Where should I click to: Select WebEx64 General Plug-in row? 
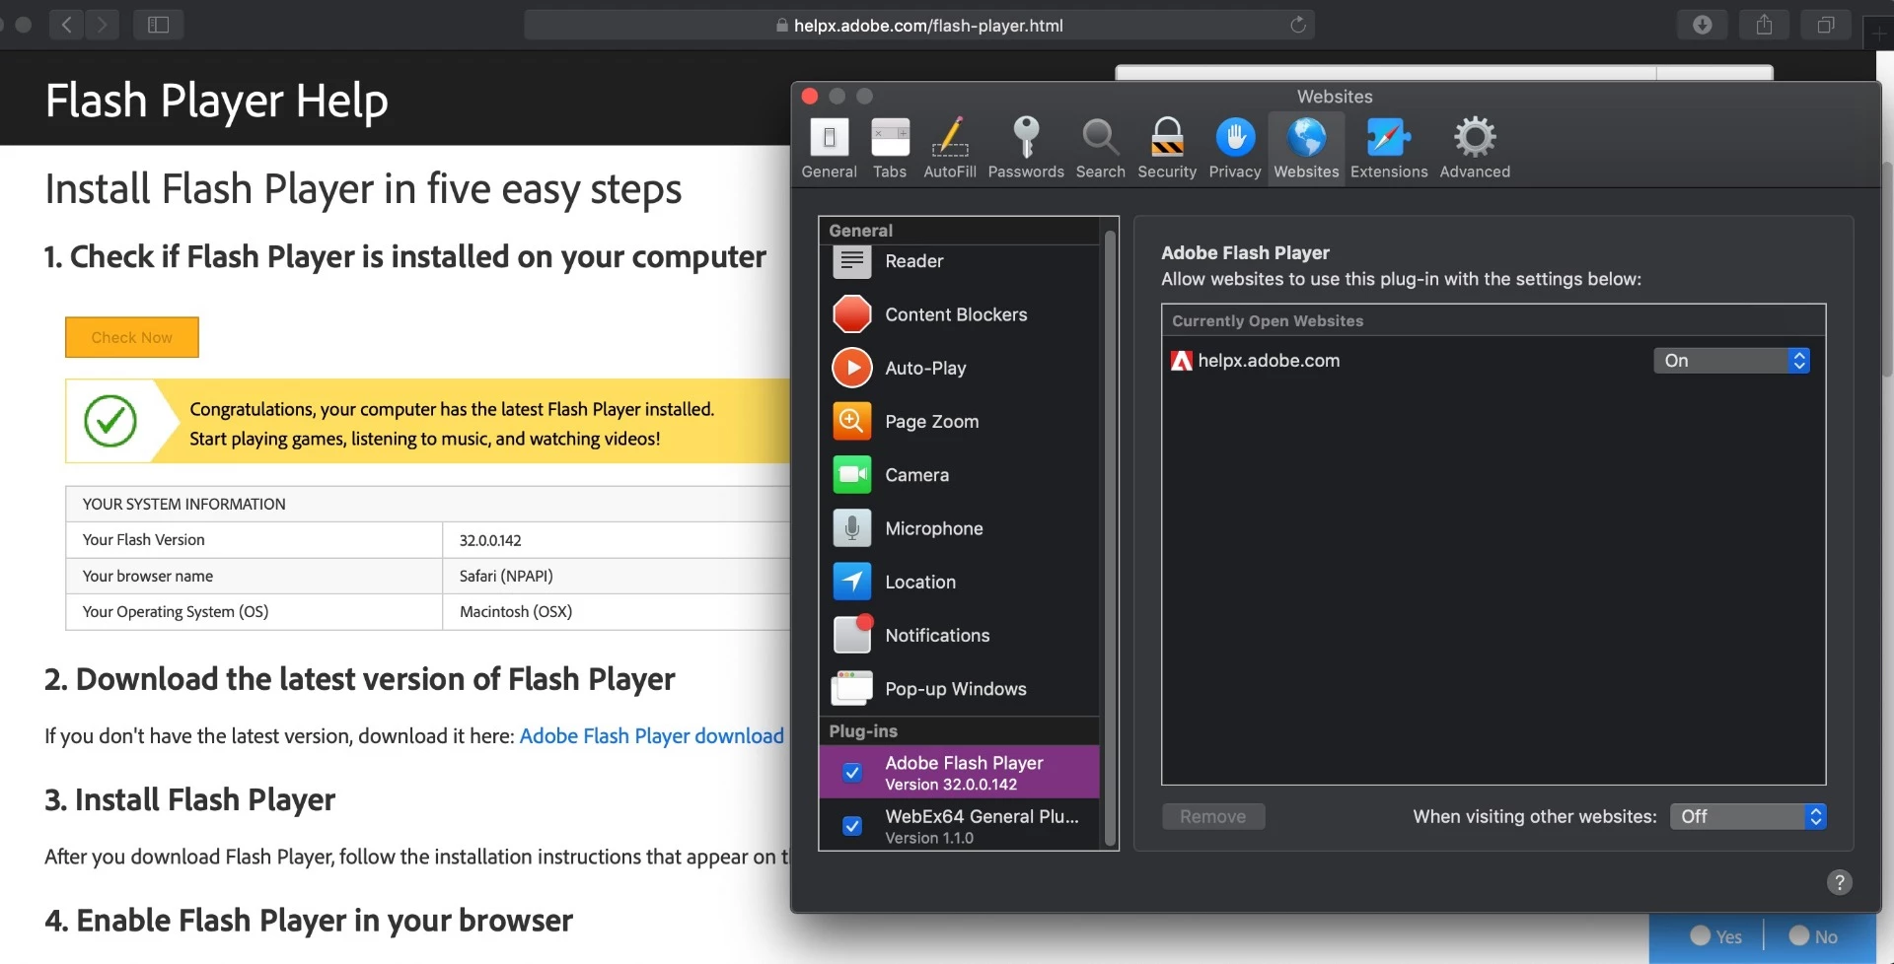959,825
